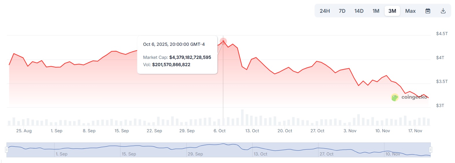Click the tallest volume bar near Oct 10
This screenshot has height=163, width=455.
click(242, 117)
